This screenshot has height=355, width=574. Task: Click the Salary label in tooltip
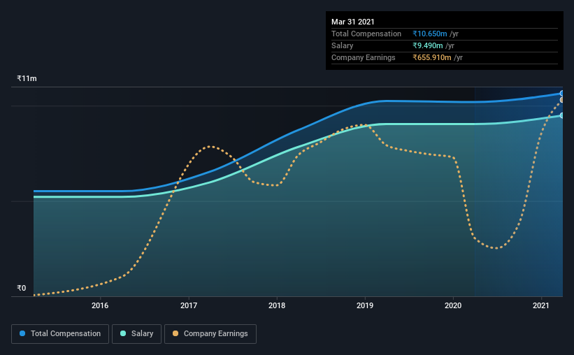[343, 45]
